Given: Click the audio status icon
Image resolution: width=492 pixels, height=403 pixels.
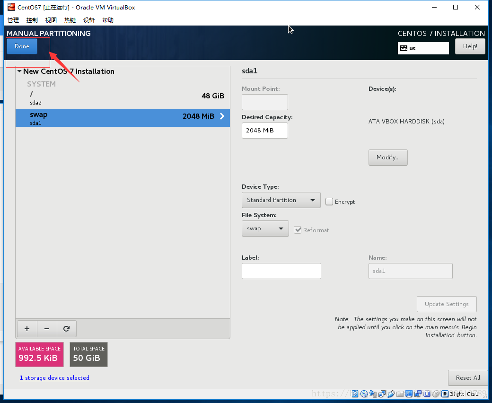Looking at the screenshot, I should 373,394.
